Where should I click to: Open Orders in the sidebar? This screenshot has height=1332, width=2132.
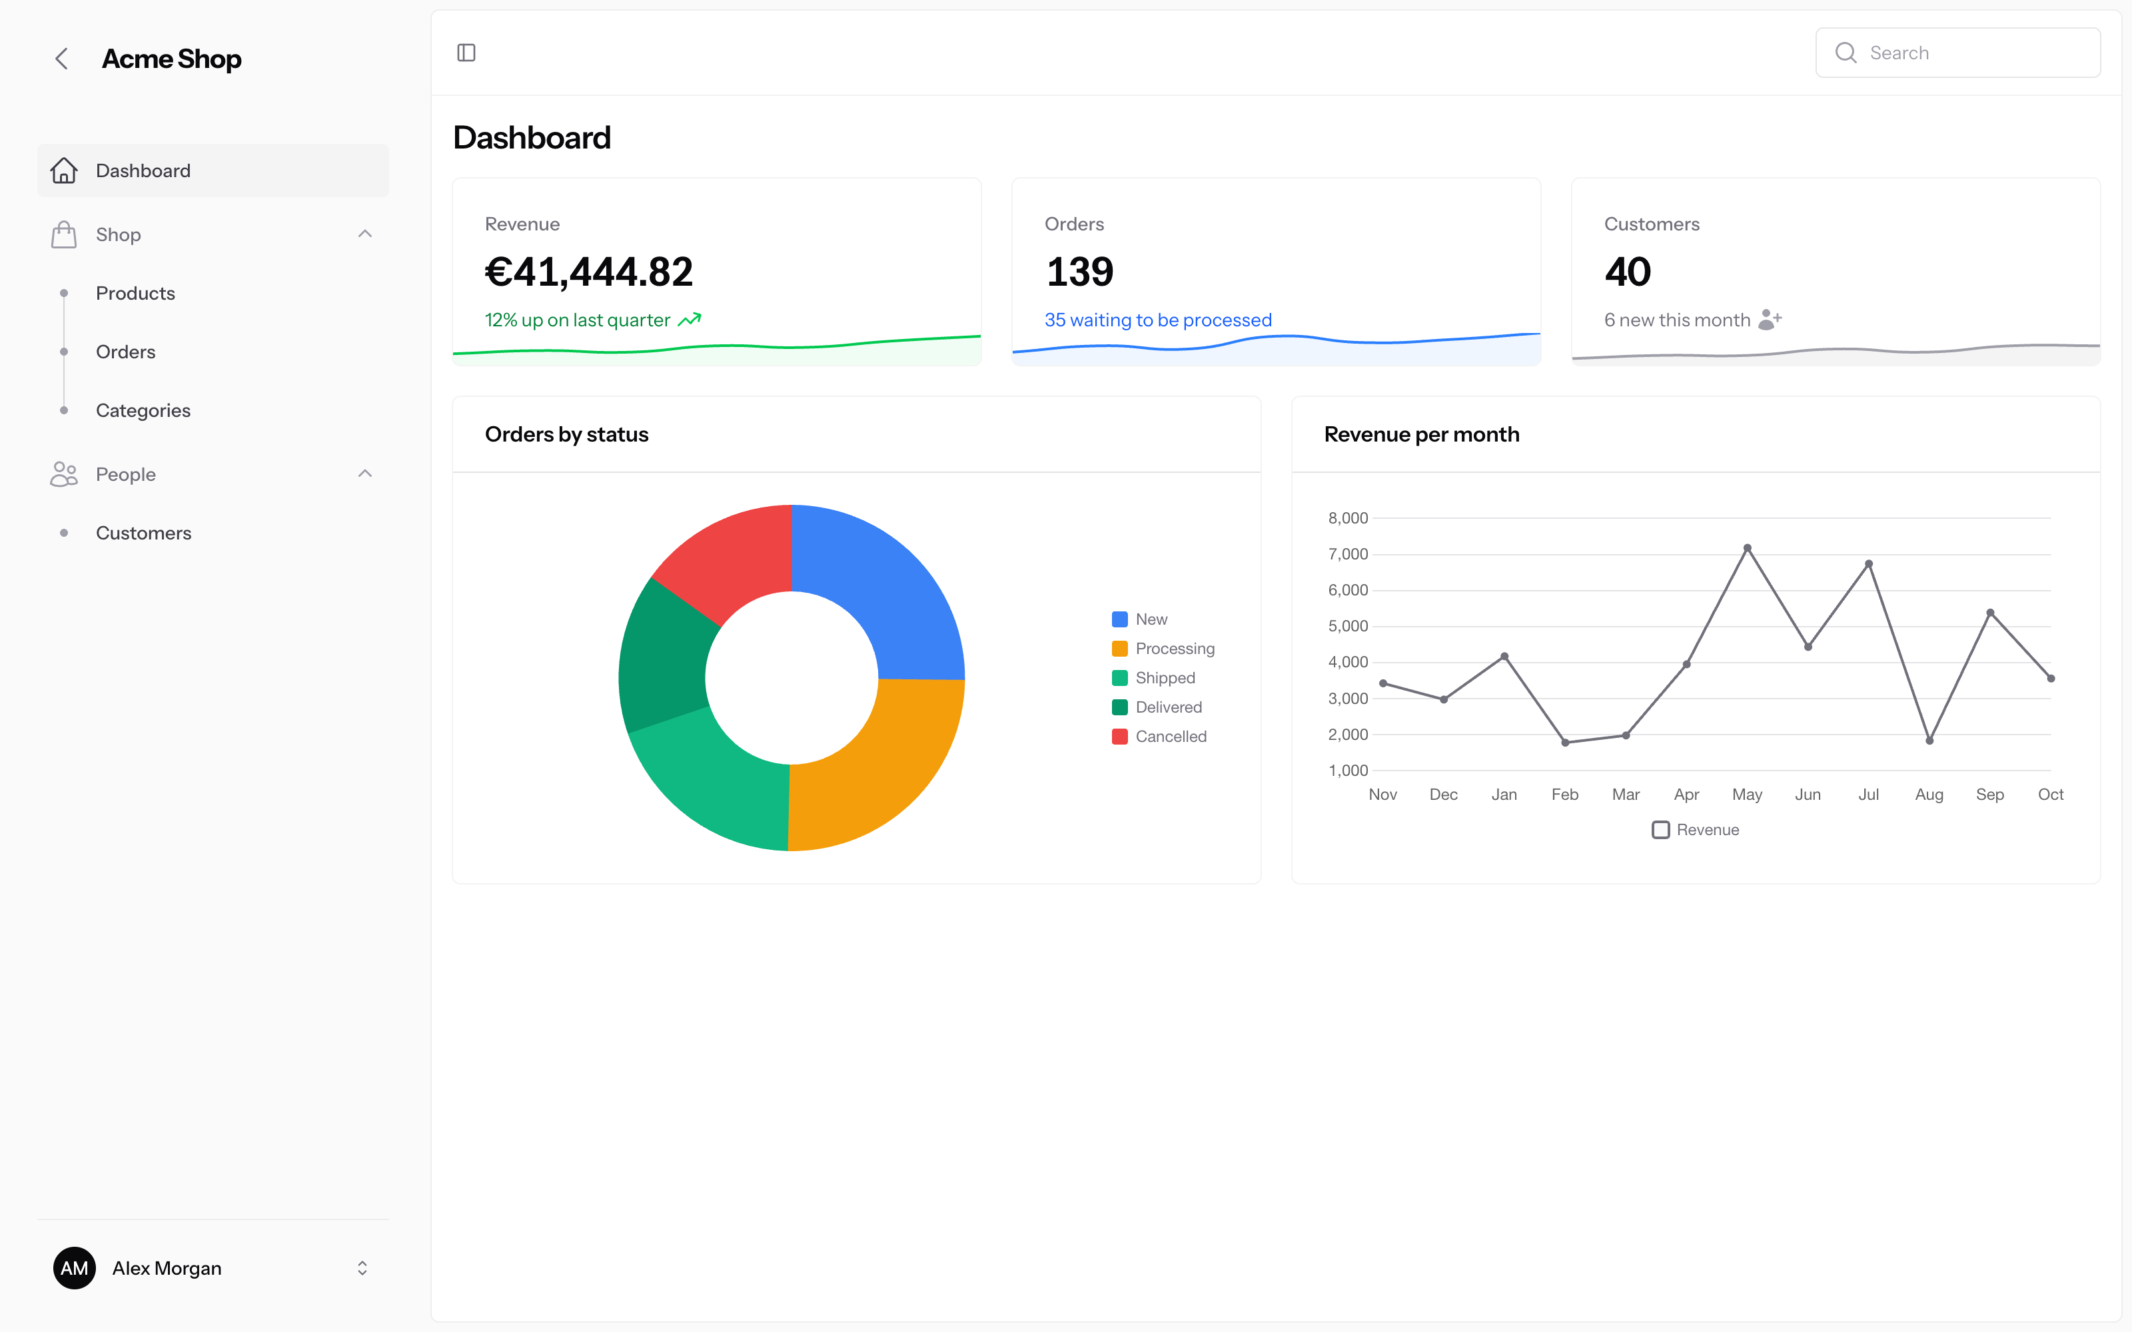pos(126,352)
